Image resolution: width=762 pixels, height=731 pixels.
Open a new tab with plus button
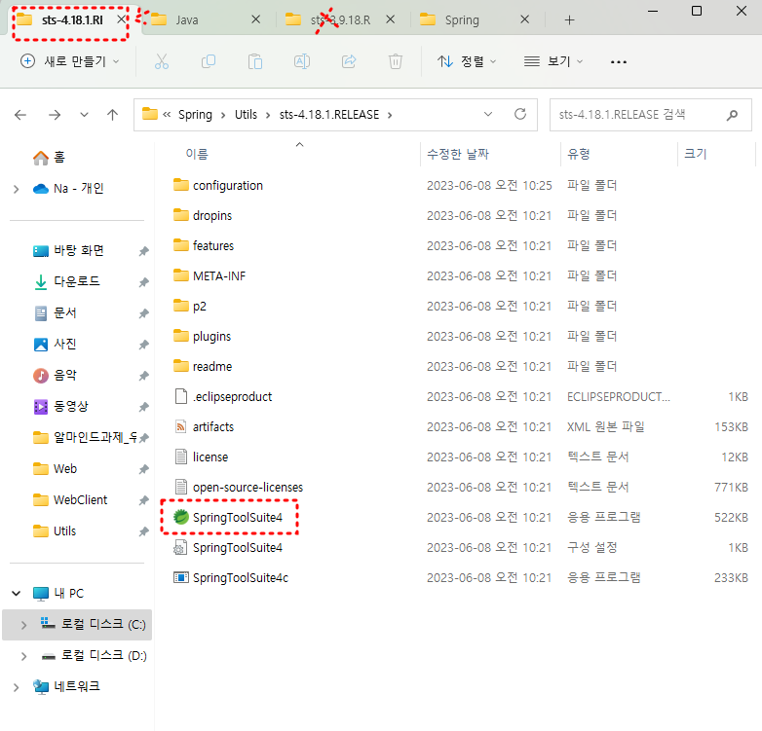point(570,19)
